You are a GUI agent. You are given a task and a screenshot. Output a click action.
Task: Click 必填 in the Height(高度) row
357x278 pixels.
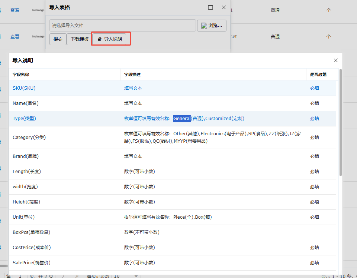coord(315,202)
